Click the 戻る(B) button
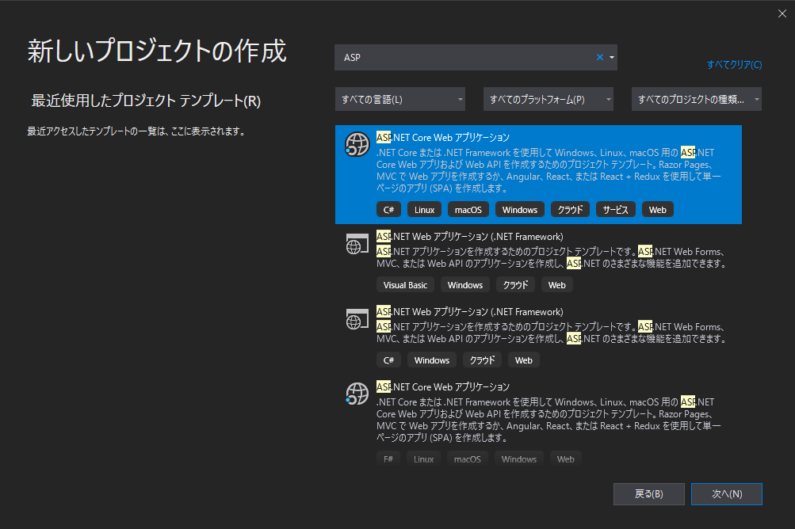795x529 pixels. 649,494
